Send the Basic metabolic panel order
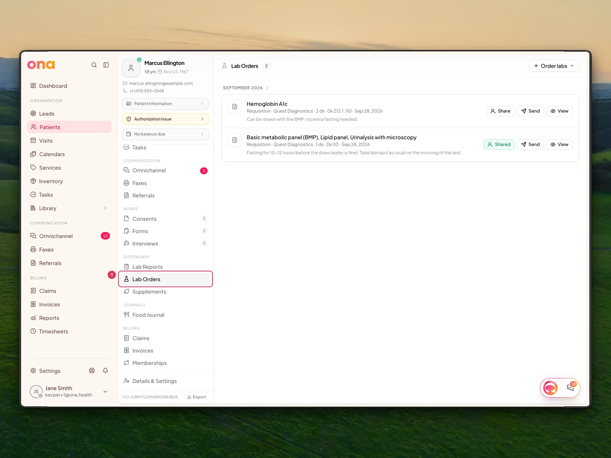Screen dimensions: 611x458 (x=530, y=145)
